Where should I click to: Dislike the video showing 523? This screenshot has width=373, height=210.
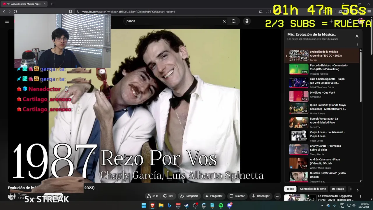click(168, 196)
